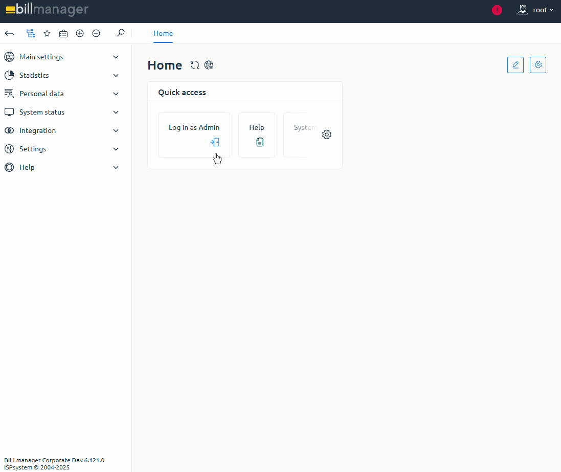
Task: Open favorites via the star icon
Action: click(x=47, y=33)
